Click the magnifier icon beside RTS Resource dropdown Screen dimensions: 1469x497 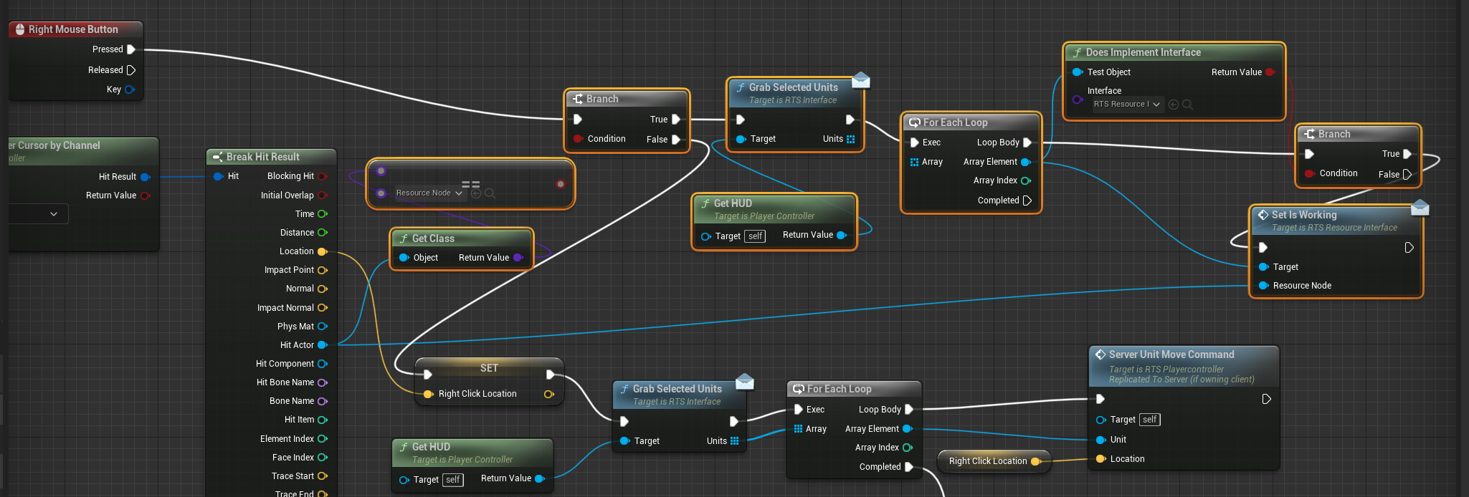(x=1187, y=105)
